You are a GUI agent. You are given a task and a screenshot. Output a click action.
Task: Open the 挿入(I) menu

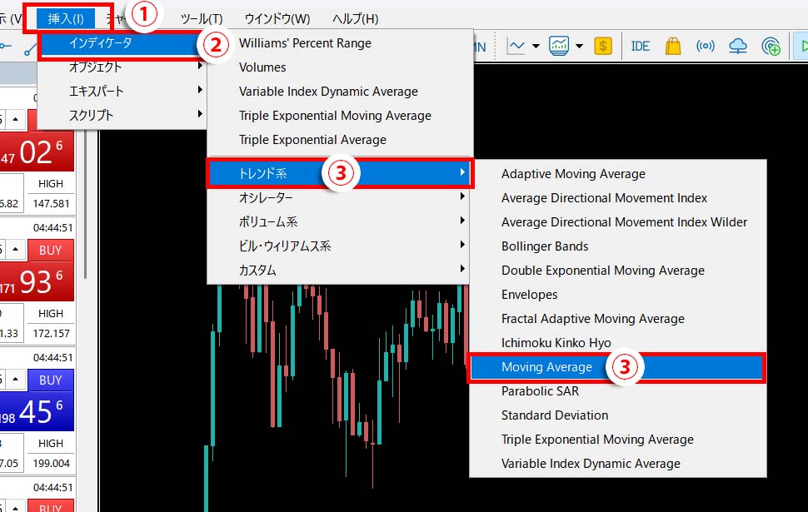click(x=66, y=19)
